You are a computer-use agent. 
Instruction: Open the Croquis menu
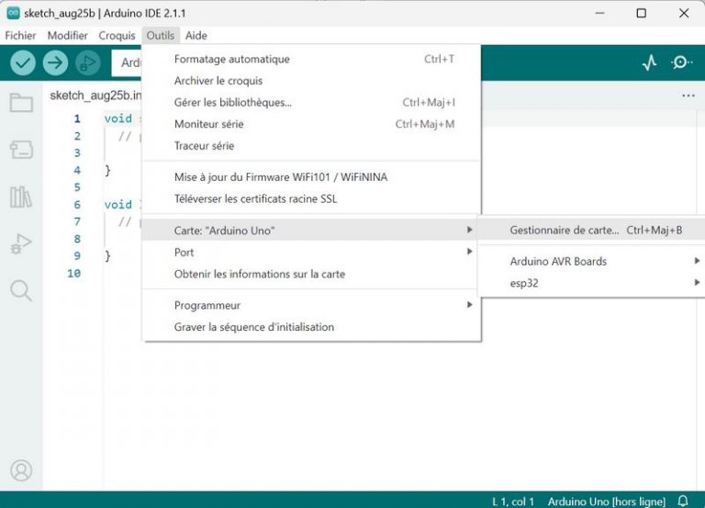[117, 35]
